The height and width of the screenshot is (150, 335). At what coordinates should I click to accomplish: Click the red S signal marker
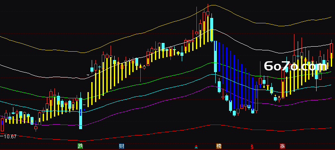[252, 146]
